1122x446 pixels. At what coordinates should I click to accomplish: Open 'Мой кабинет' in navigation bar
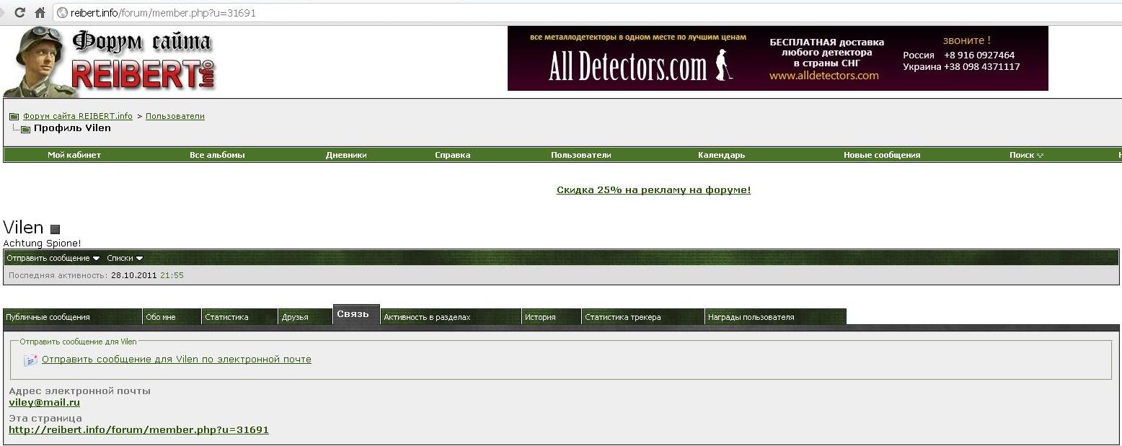click(x=74, y=155)
